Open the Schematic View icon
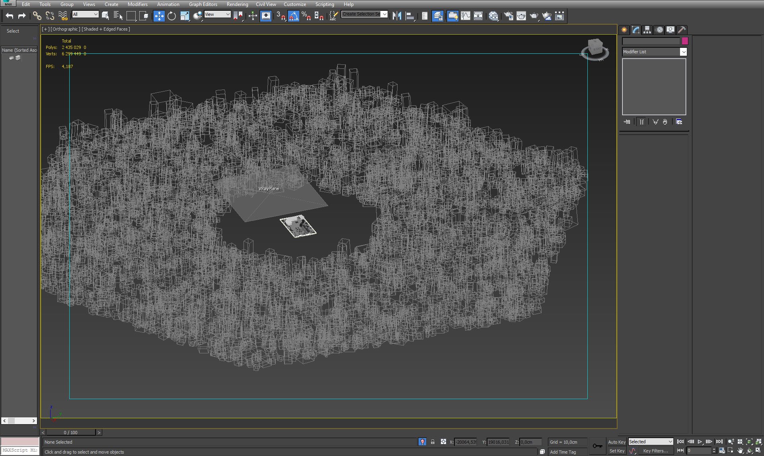 pos(478,16)
